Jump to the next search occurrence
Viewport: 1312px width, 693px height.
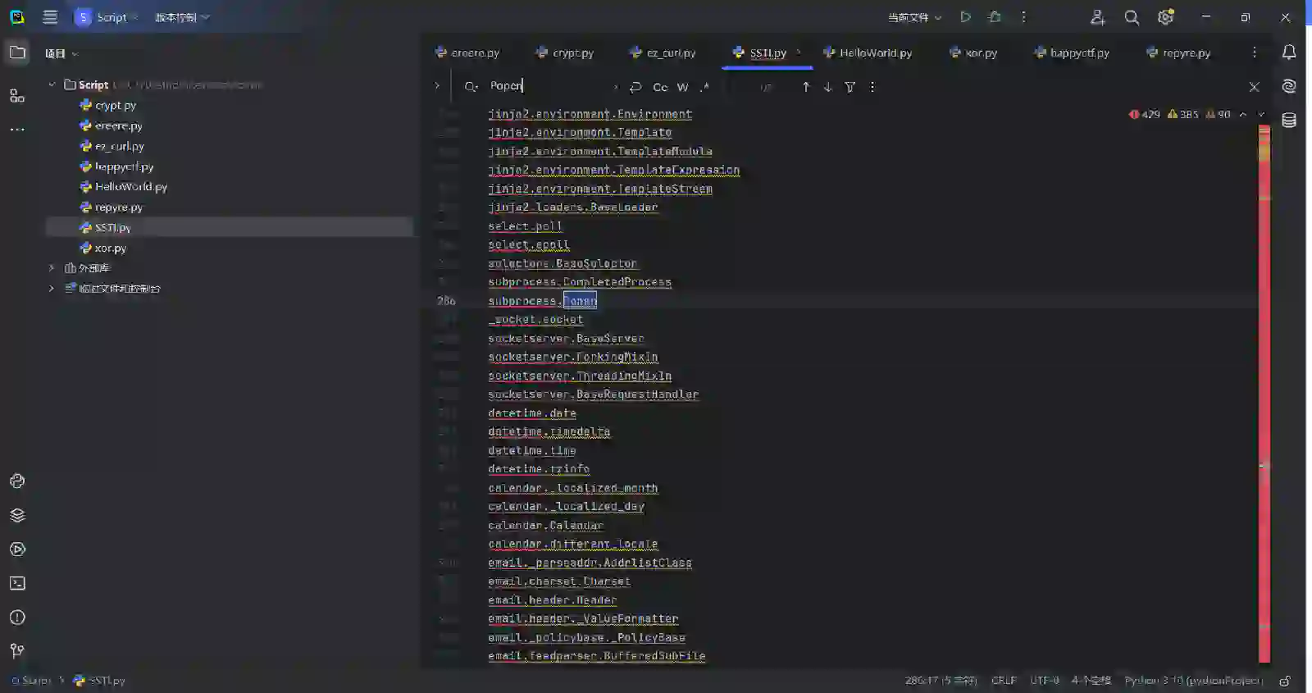point(827,87)
